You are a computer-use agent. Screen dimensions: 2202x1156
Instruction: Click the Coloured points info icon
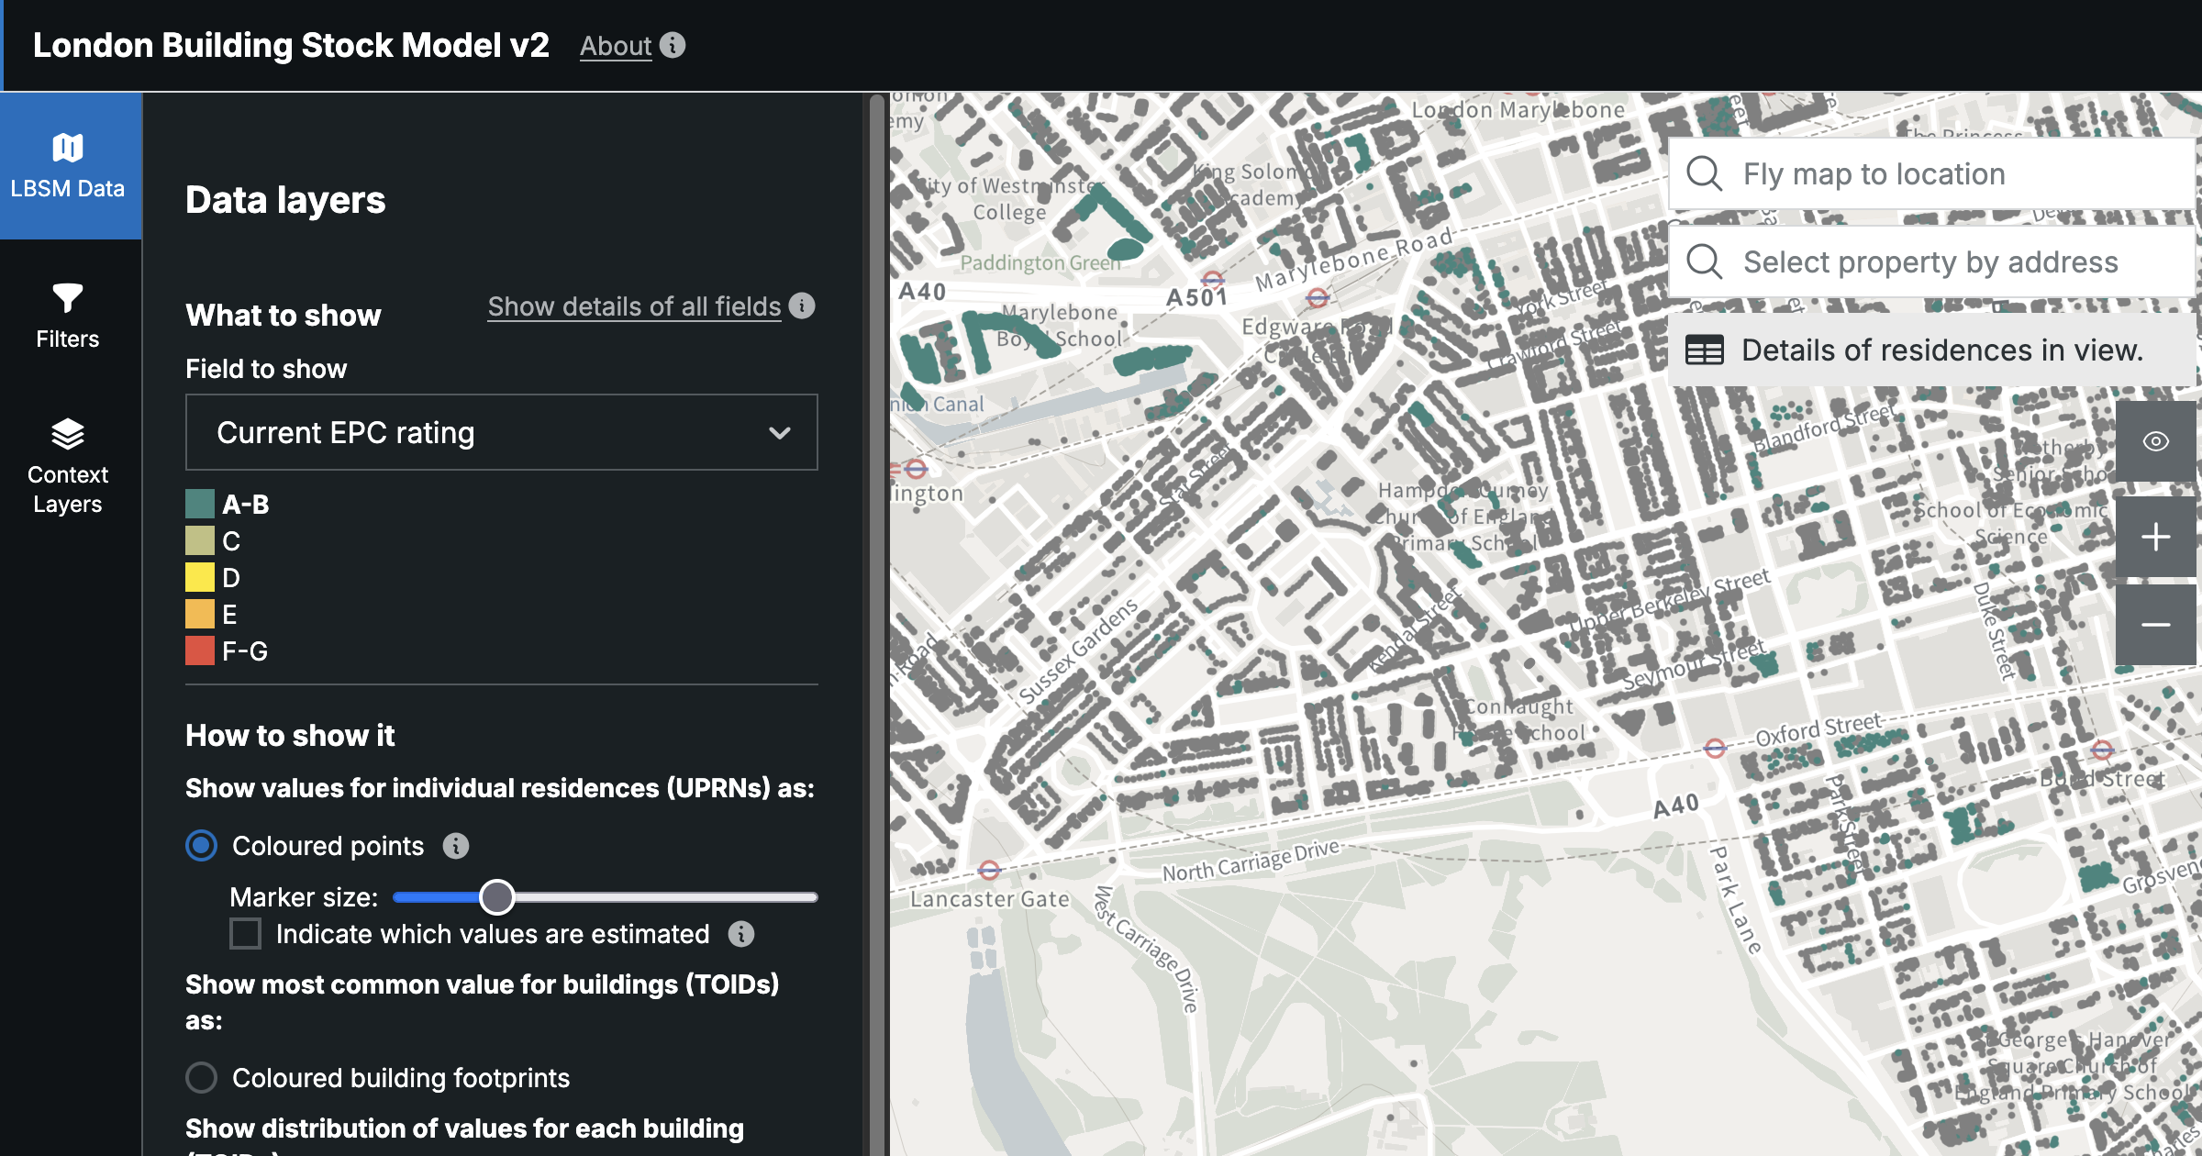point(456,846)
